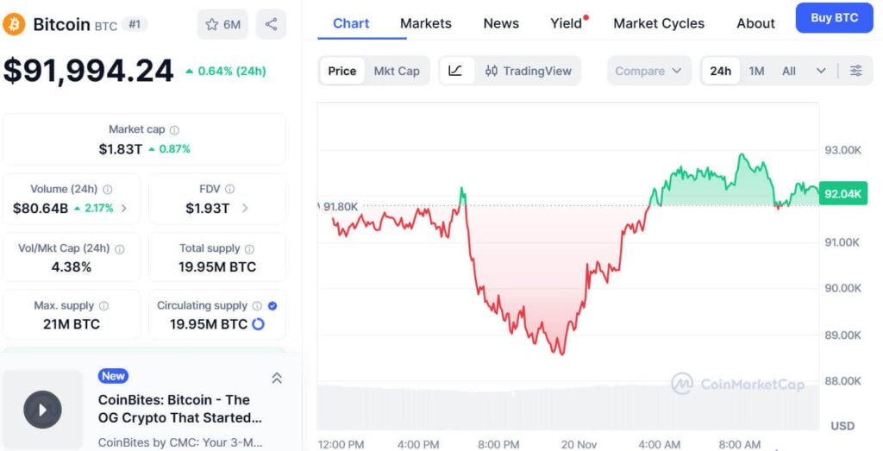The image size is (883, 451).
Task: Select the 1M time range
Action: [756, 71]
